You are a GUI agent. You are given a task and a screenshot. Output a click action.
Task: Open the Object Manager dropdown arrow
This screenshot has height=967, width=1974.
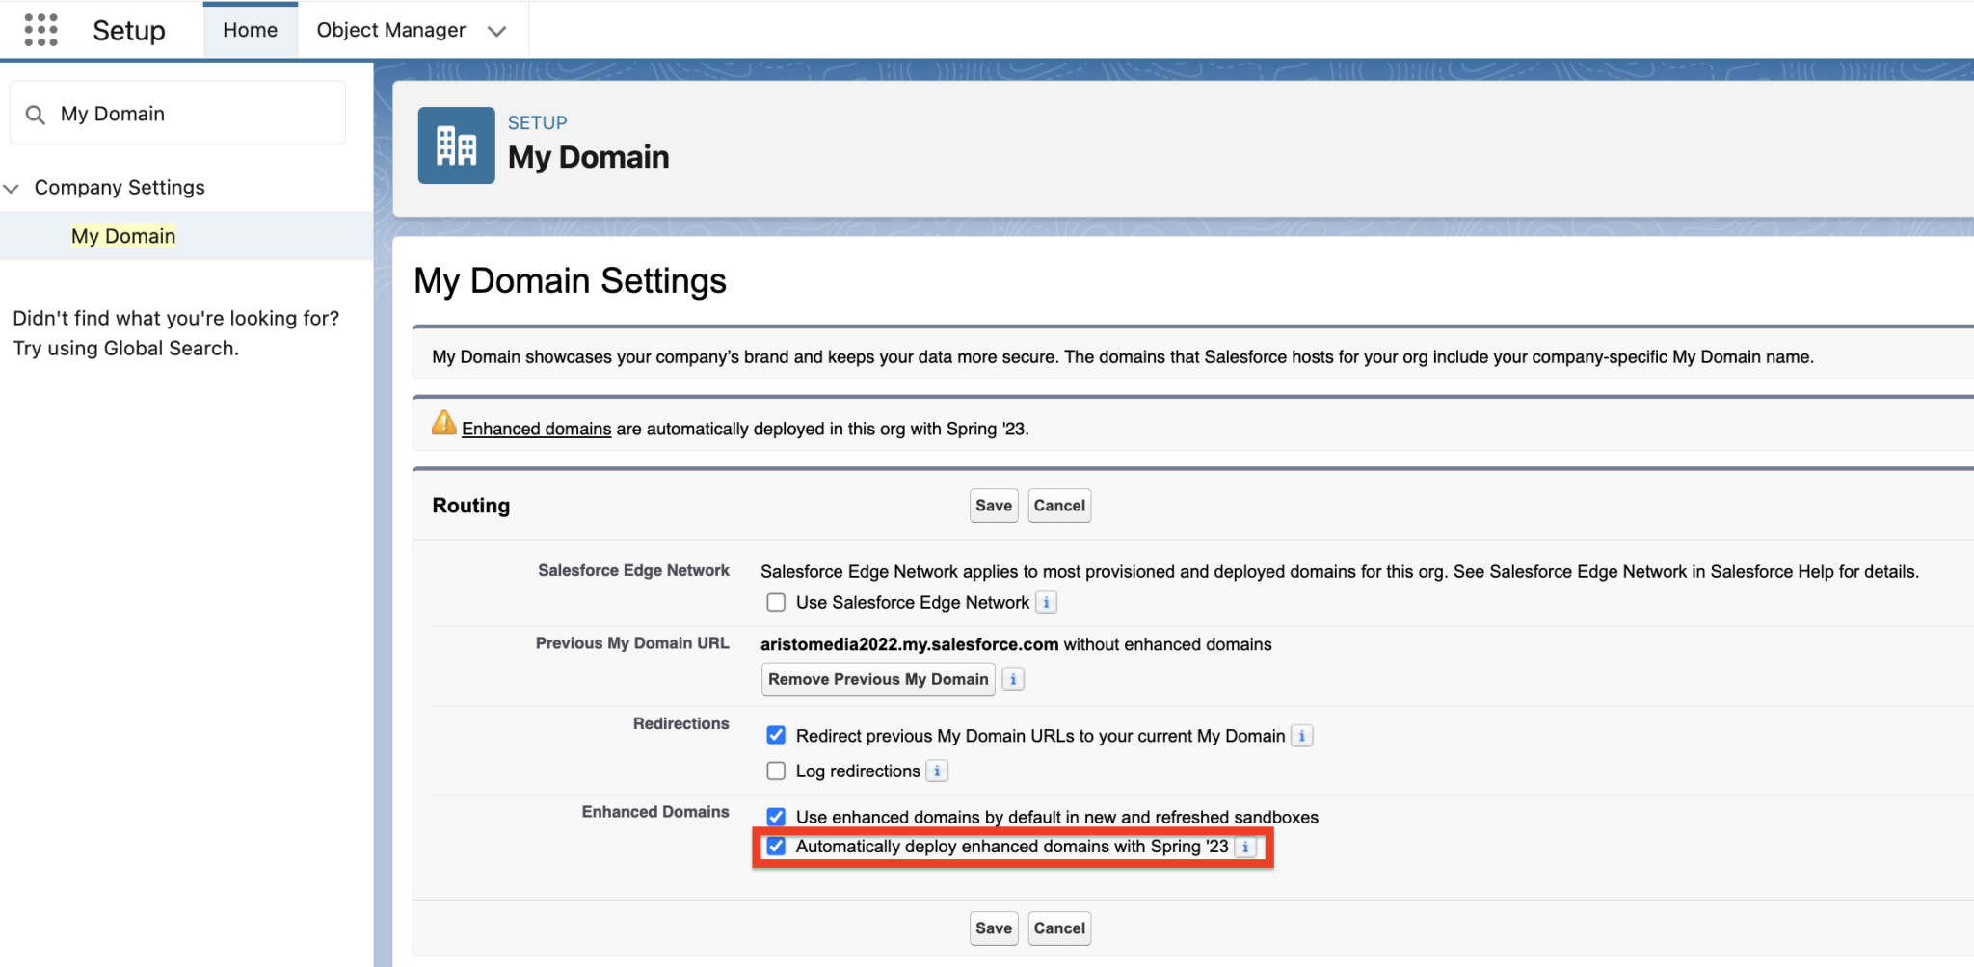[497, 30]
